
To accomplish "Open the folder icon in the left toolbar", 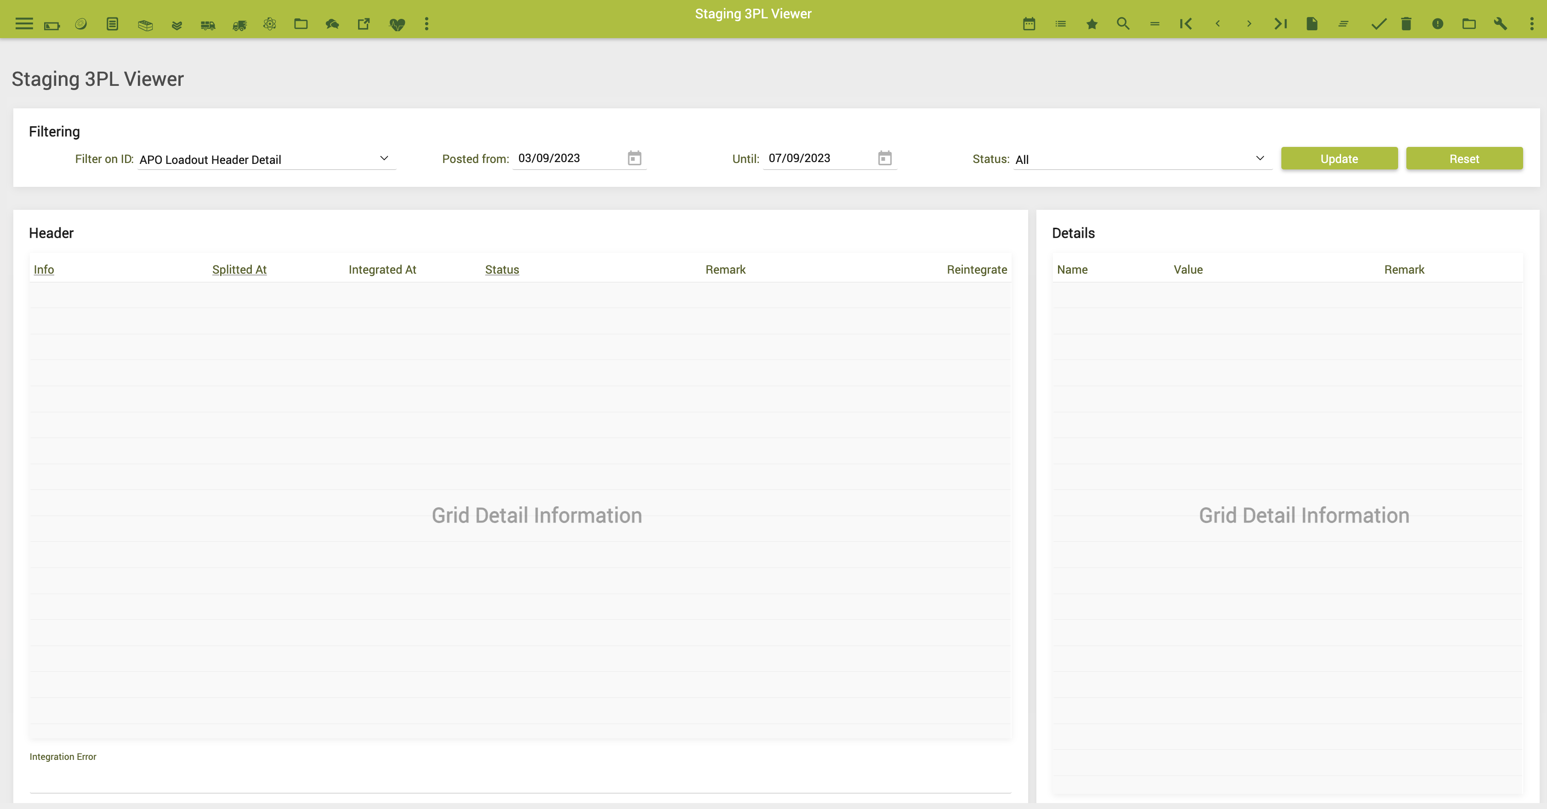I will (301, 24).
